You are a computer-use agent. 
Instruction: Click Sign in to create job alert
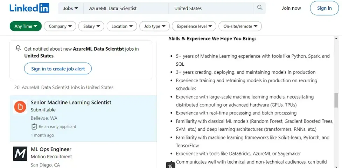coord(58,69)
